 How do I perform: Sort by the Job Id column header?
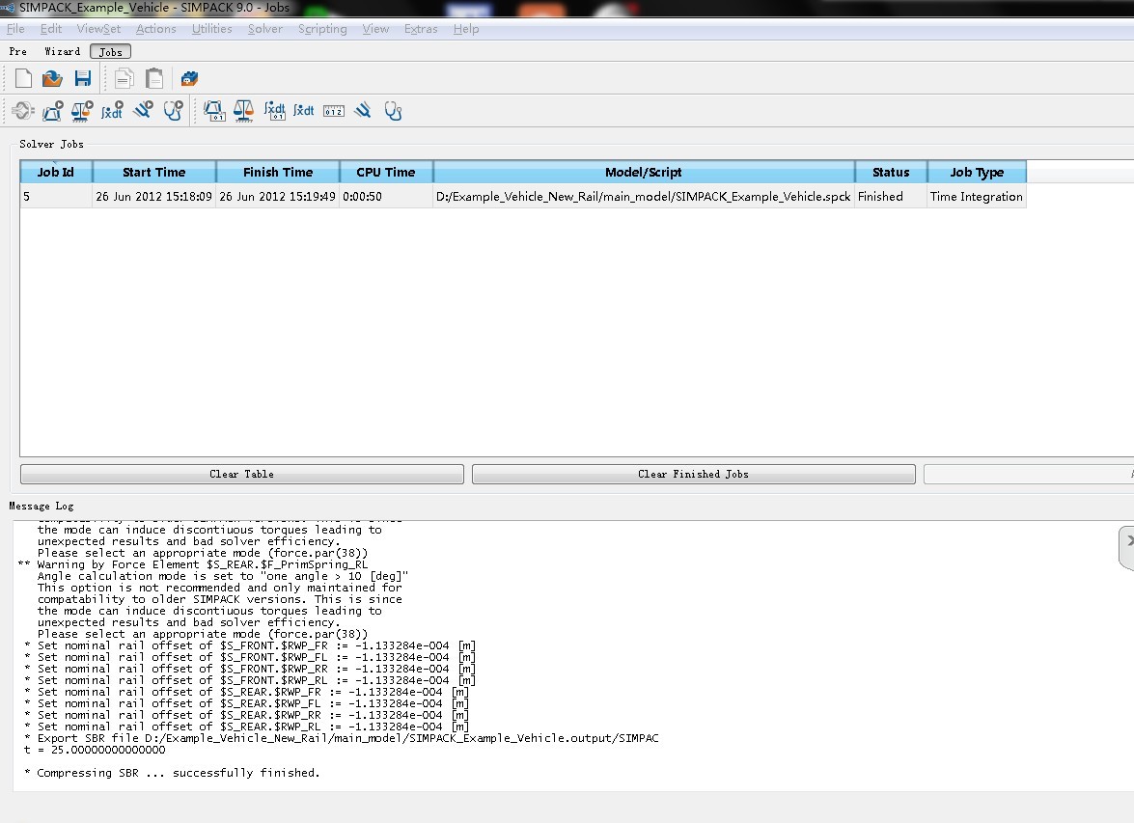point(56,172)
